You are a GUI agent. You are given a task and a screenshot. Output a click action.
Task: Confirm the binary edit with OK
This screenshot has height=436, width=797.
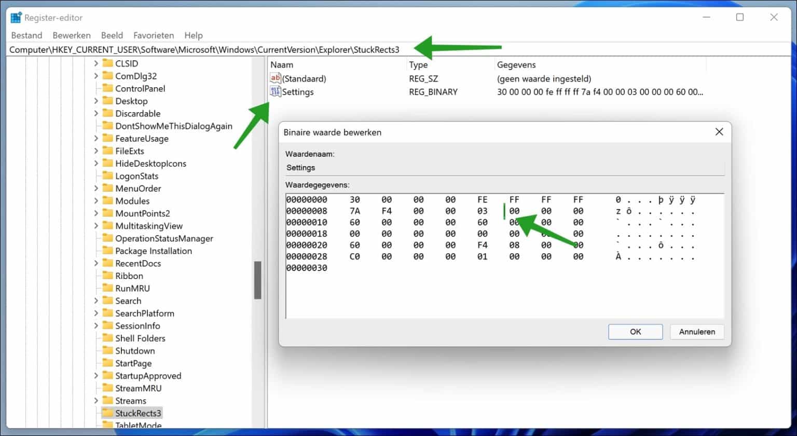click(635, 332)
